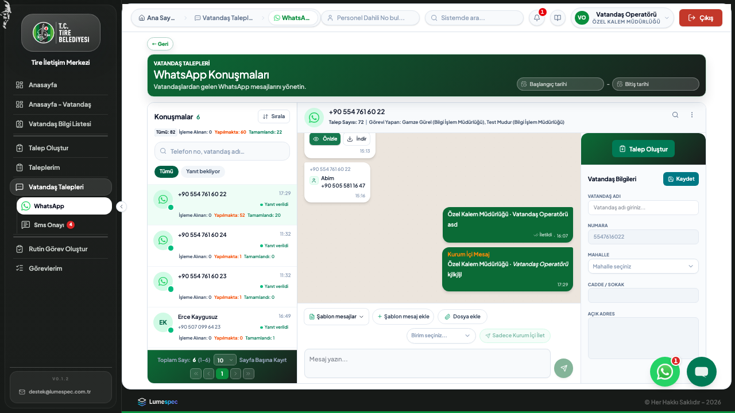Image resolution: width=735 pixels, height=413 pixels.
Task: Click green Talep Oluştur button in right panel
Action: tap(643, 149)
